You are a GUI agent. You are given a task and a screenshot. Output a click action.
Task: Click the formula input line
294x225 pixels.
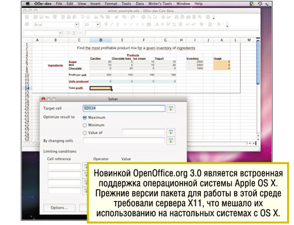[x=172, y=34]
